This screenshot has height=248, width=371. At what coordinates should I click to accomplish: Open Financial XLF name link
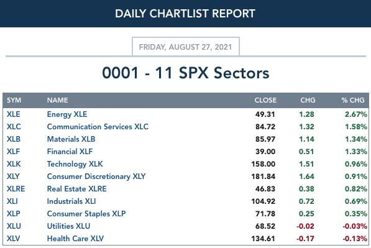pyautogui.click(x=70, y=152)
